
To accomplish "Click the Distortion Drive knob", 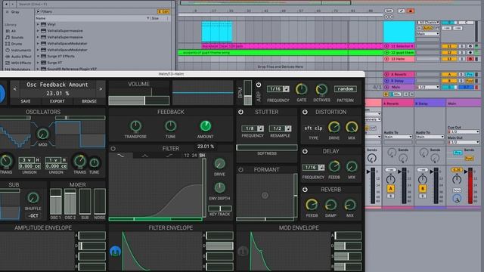I will (334, 127).
